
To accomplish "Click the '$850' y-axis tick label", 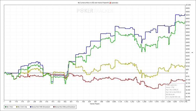I will tap(188, 15).
